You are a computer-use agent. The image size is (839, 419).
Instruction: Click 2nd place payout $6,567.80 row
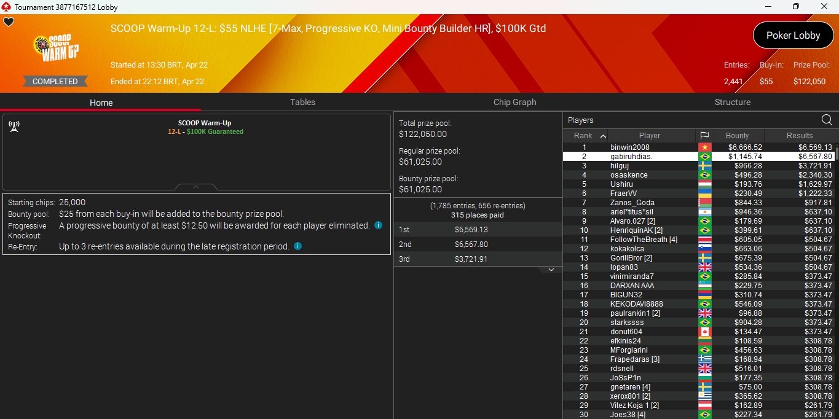pos(478,245)
